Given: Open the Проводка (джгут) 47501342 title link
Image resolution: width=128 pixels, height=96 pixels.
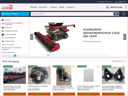Looking at the screenshot, I should pyautogui.click(x=38, y=86).
